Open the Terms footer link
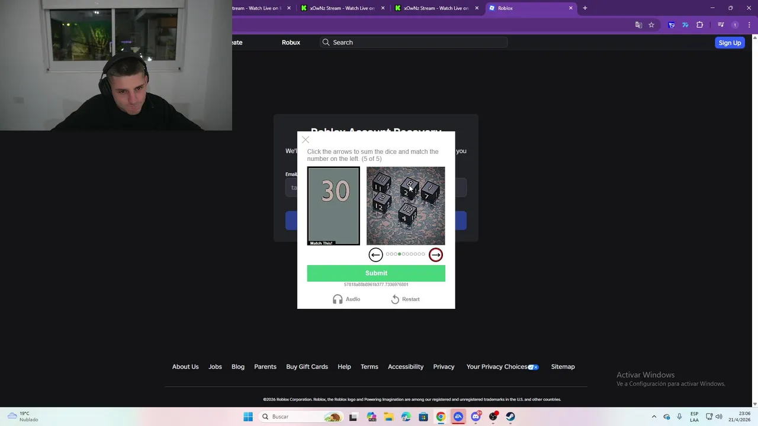Screen dimensions: 758x426 point(370,367)
